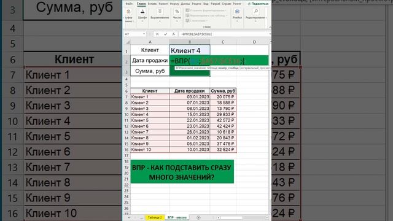Open the Cells group icon
The height and width of the screenshot is (221, 393).
tap(237, 12)
